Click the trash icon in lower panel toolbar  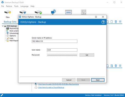116,66
